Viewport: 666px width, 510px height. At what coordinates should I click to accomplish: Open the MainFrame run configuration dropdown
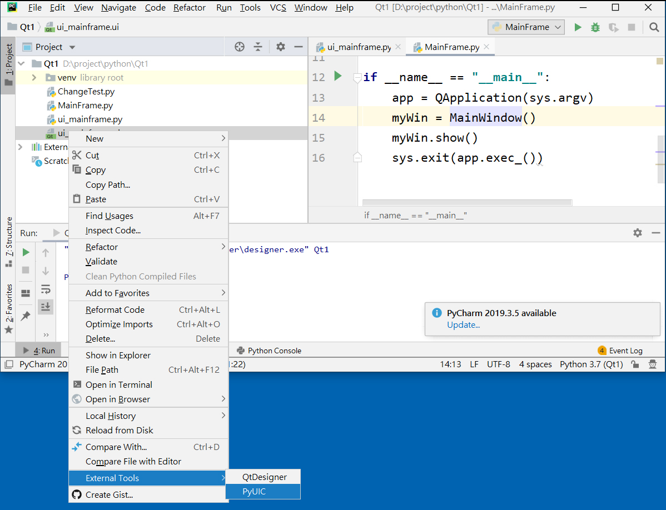point(526,27)
